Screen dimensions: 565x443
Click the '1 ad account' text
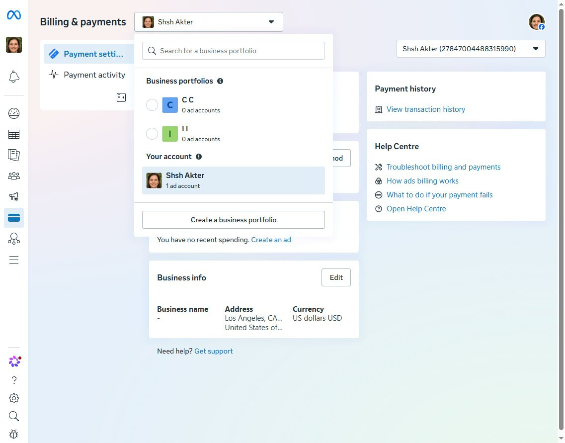pyautogui.click(x=183, y=186)
